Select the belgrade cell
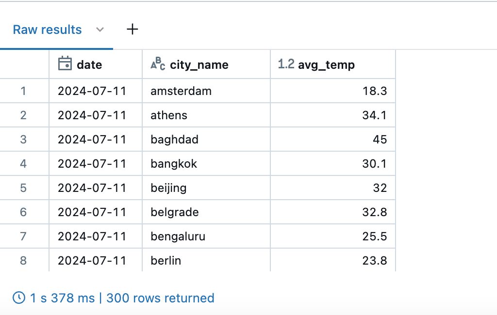 (206, 212)
